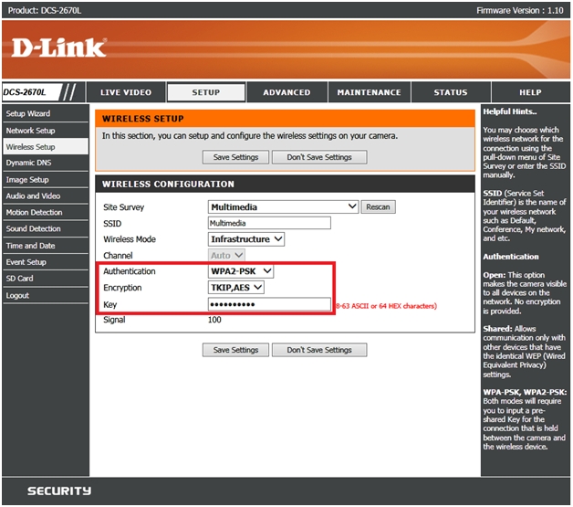
Task: Click the wireless Key password field
Action: pyautogui.click(x=269, y=304)
